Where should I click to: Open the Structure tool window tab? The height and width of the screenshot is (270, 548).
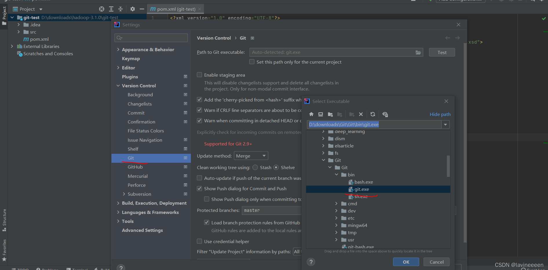4,220
